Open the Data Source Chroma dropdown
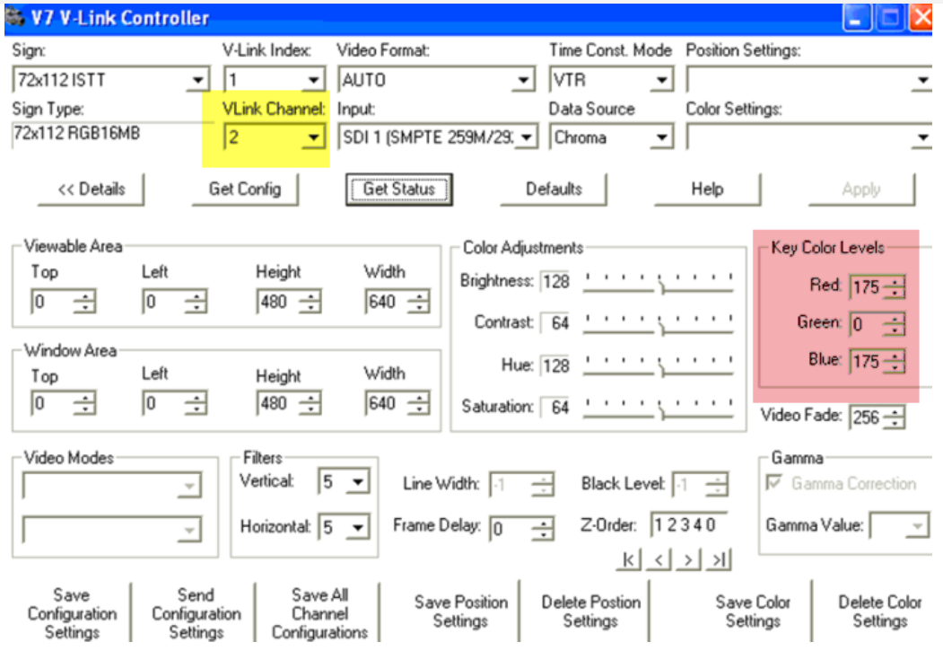Viewport: 943px width, 651px height. (x=661, y=138)
